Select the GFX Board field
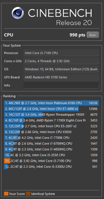Image resolution: width=104 pixels, height=199 pixels. [x=61, y=77]
